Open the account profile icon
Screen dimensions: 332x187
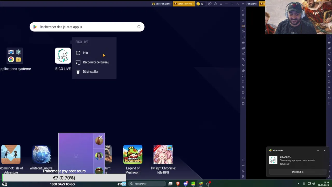pos(210,4)
